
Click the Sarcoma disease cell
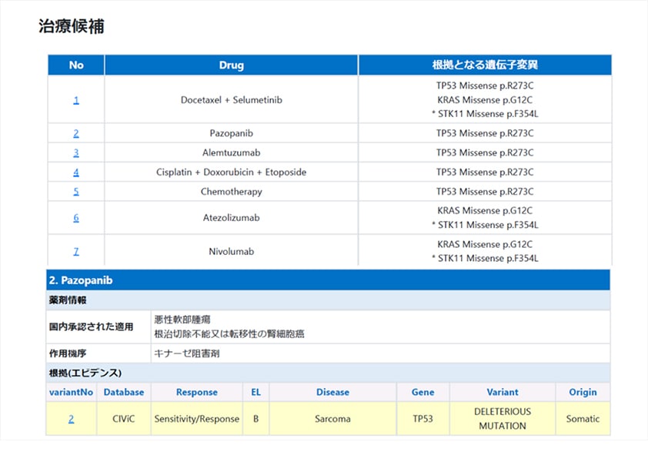(332, 419)
